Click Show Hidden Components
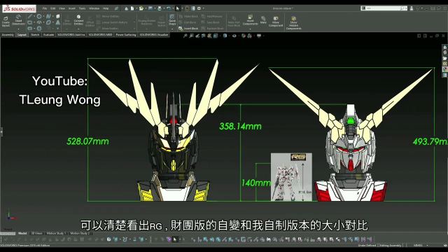Viewport: 448px width, 252px height. coord(293,23)
